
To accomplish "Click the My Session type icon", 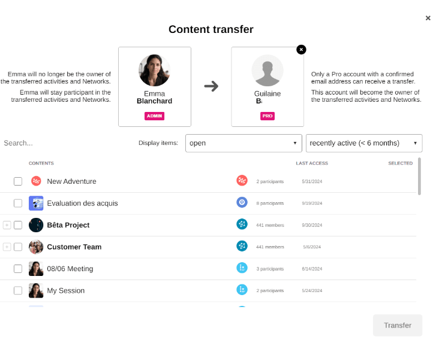I will click(x=242, y=290).
